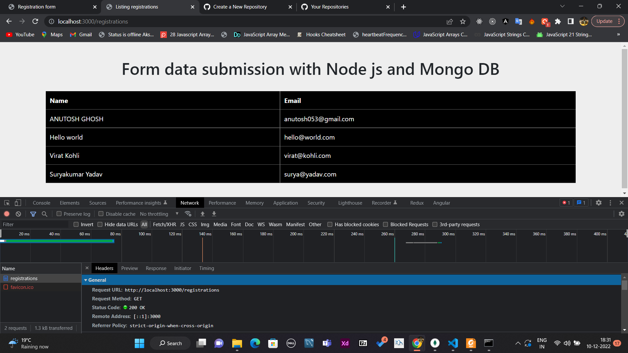Open Visual Studio Code from the taskbar

click(x=453, y=343)
